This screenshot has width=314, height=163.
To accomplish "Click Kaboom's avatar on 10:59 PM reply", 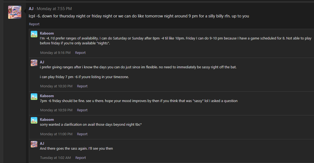I will click(x=34, y=97).
